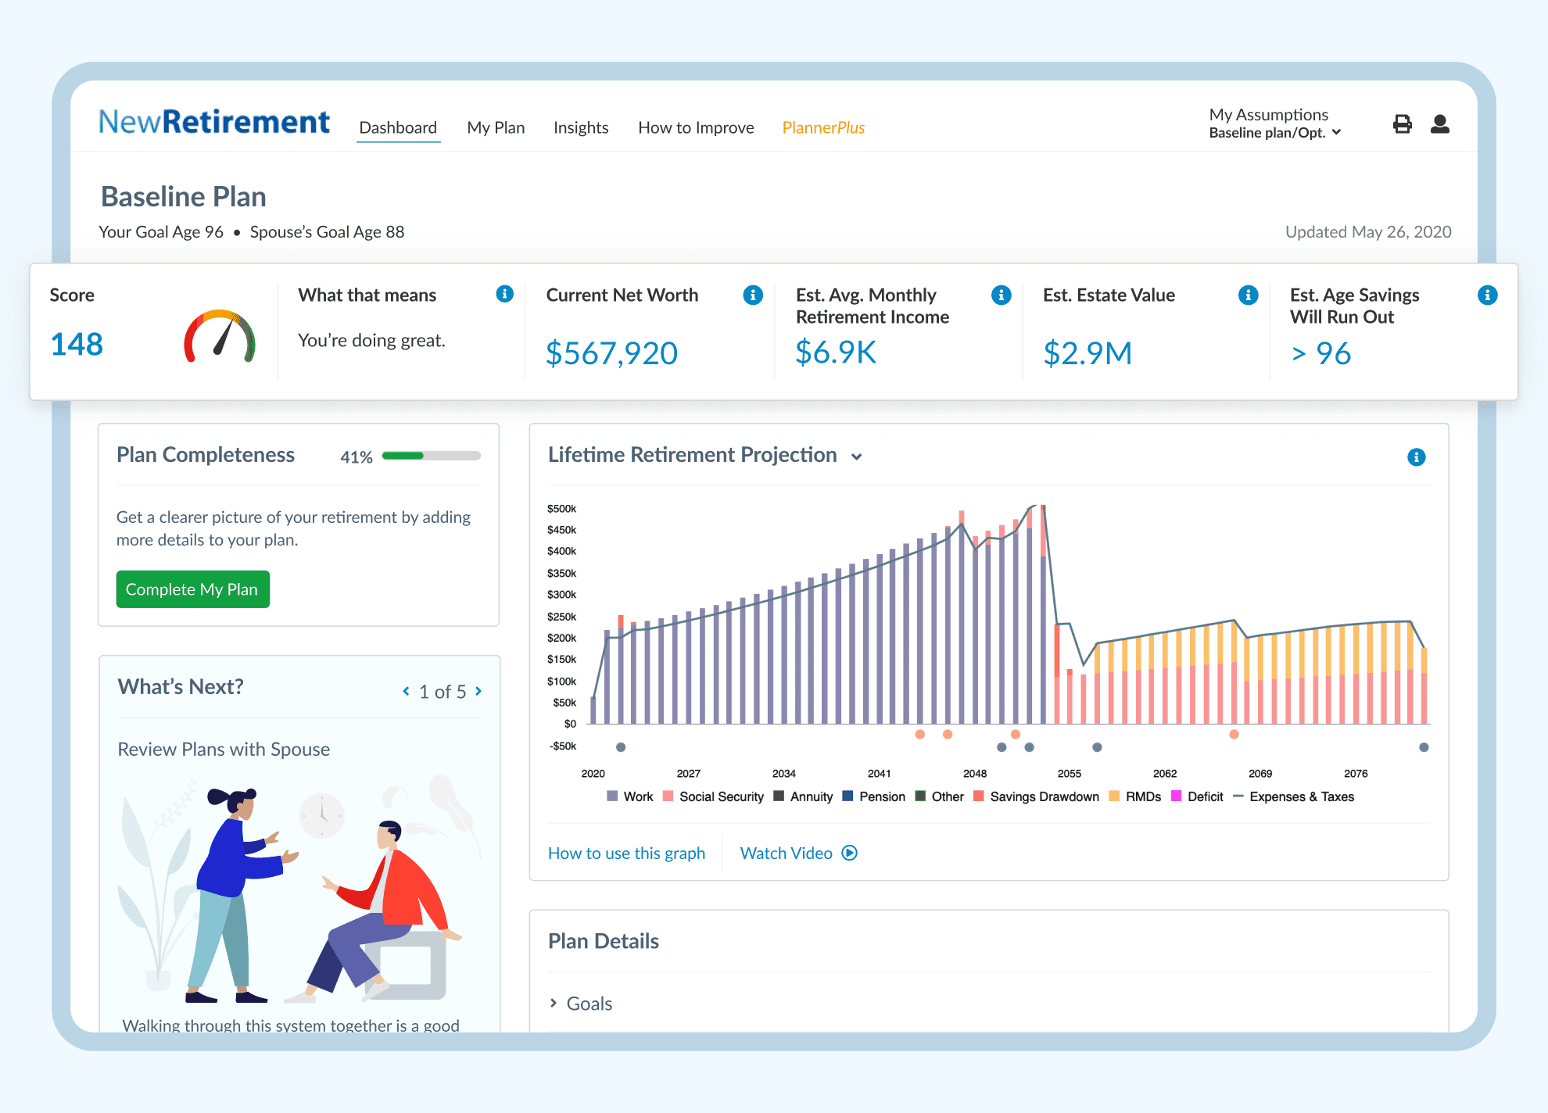This screenshot has height=1113, width=1548.
Task: Switch to the My Plan tab
Action: (496, 127)
